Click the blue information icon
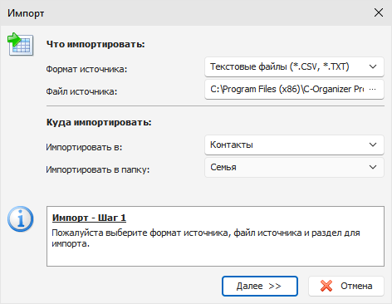Viewport: 392px width, 304px height. pos(21,218)
